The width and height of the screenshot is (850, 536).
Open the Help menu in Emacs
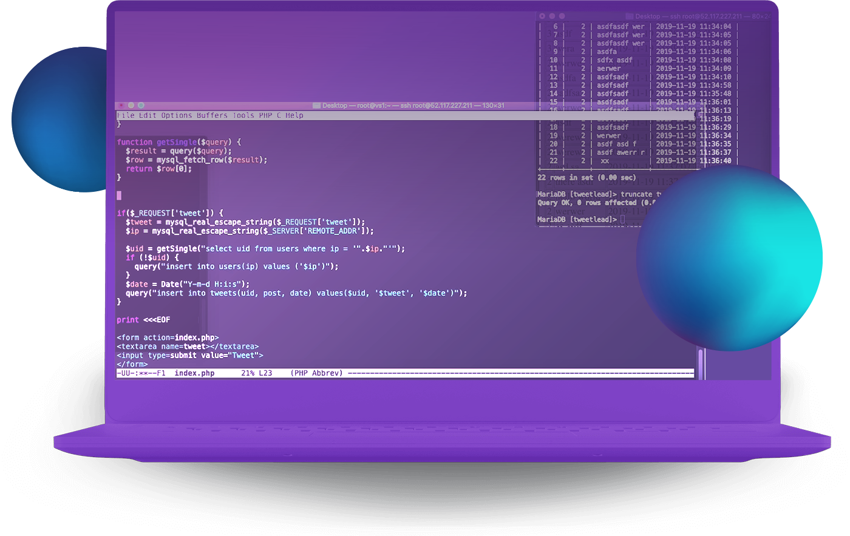294,115
